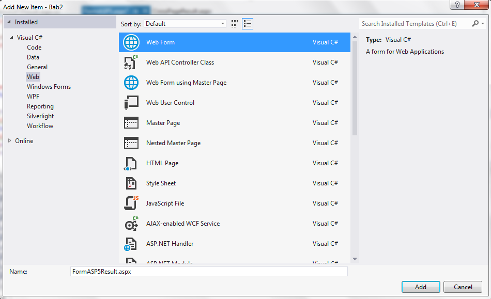The height and width of the screenshot is (299, 491).
Task: Select the Workflow category
Action: [40, 125]
